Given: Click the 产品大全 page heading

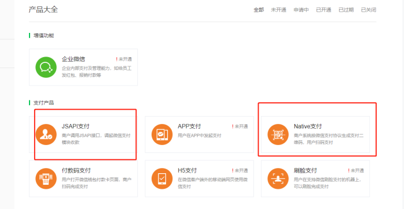Looking at the screenshot, I should click(43, 10).
